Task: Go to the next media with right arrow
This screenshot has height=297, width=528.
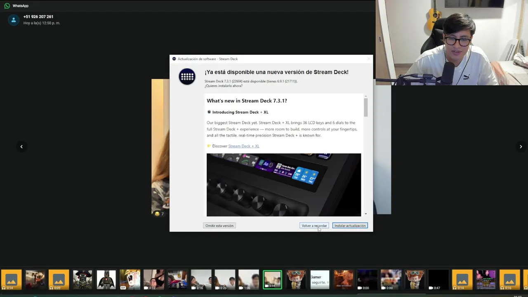Action: click(521, 146)
